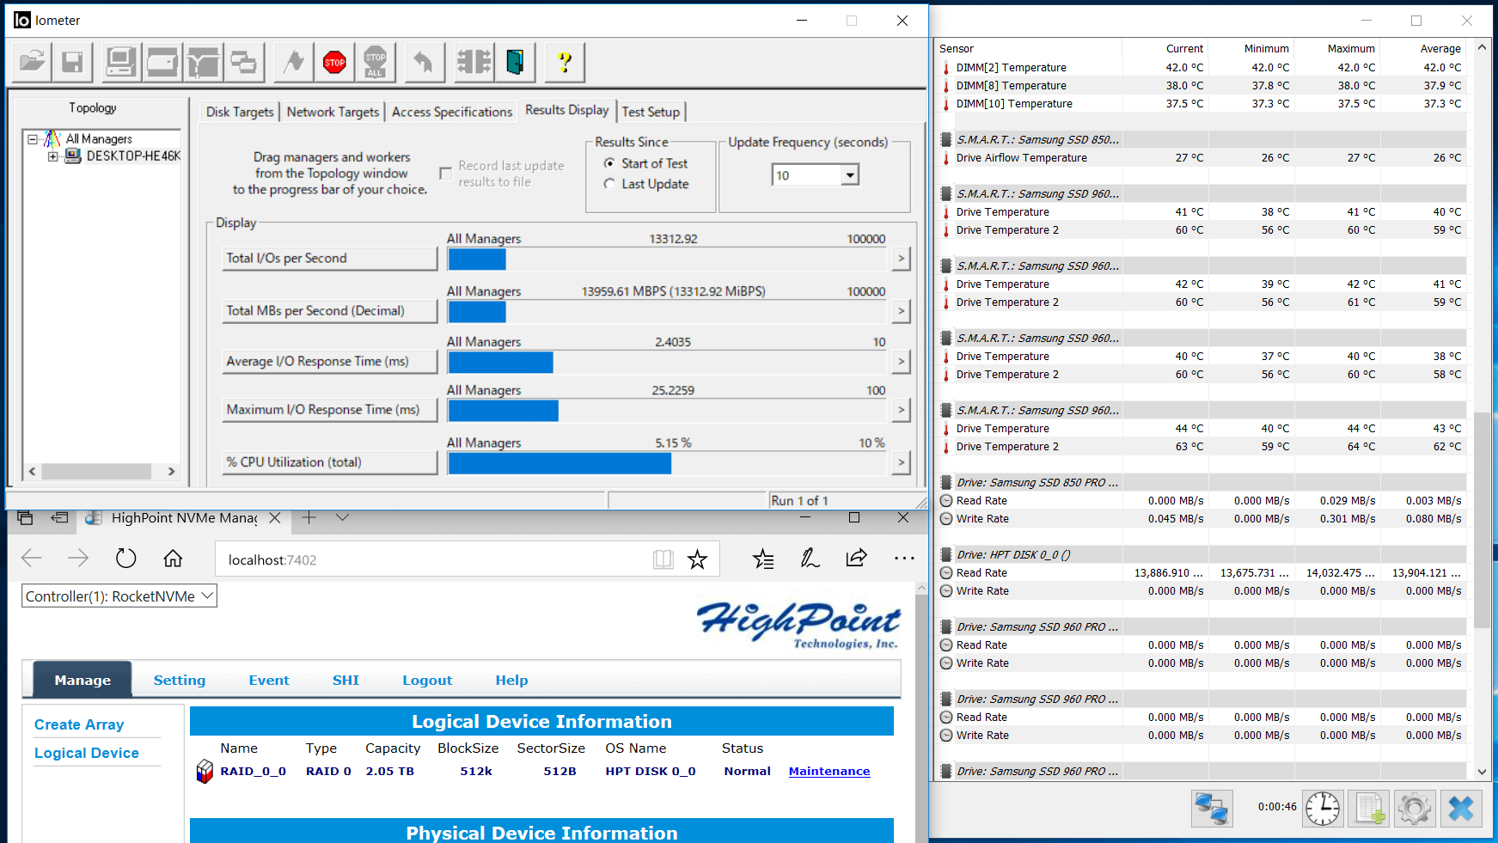Open the Event tab in HighPoint manager

tap(269, 680)
